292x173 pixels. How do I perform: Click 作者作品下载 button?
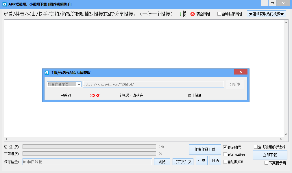tap(205, 149)
